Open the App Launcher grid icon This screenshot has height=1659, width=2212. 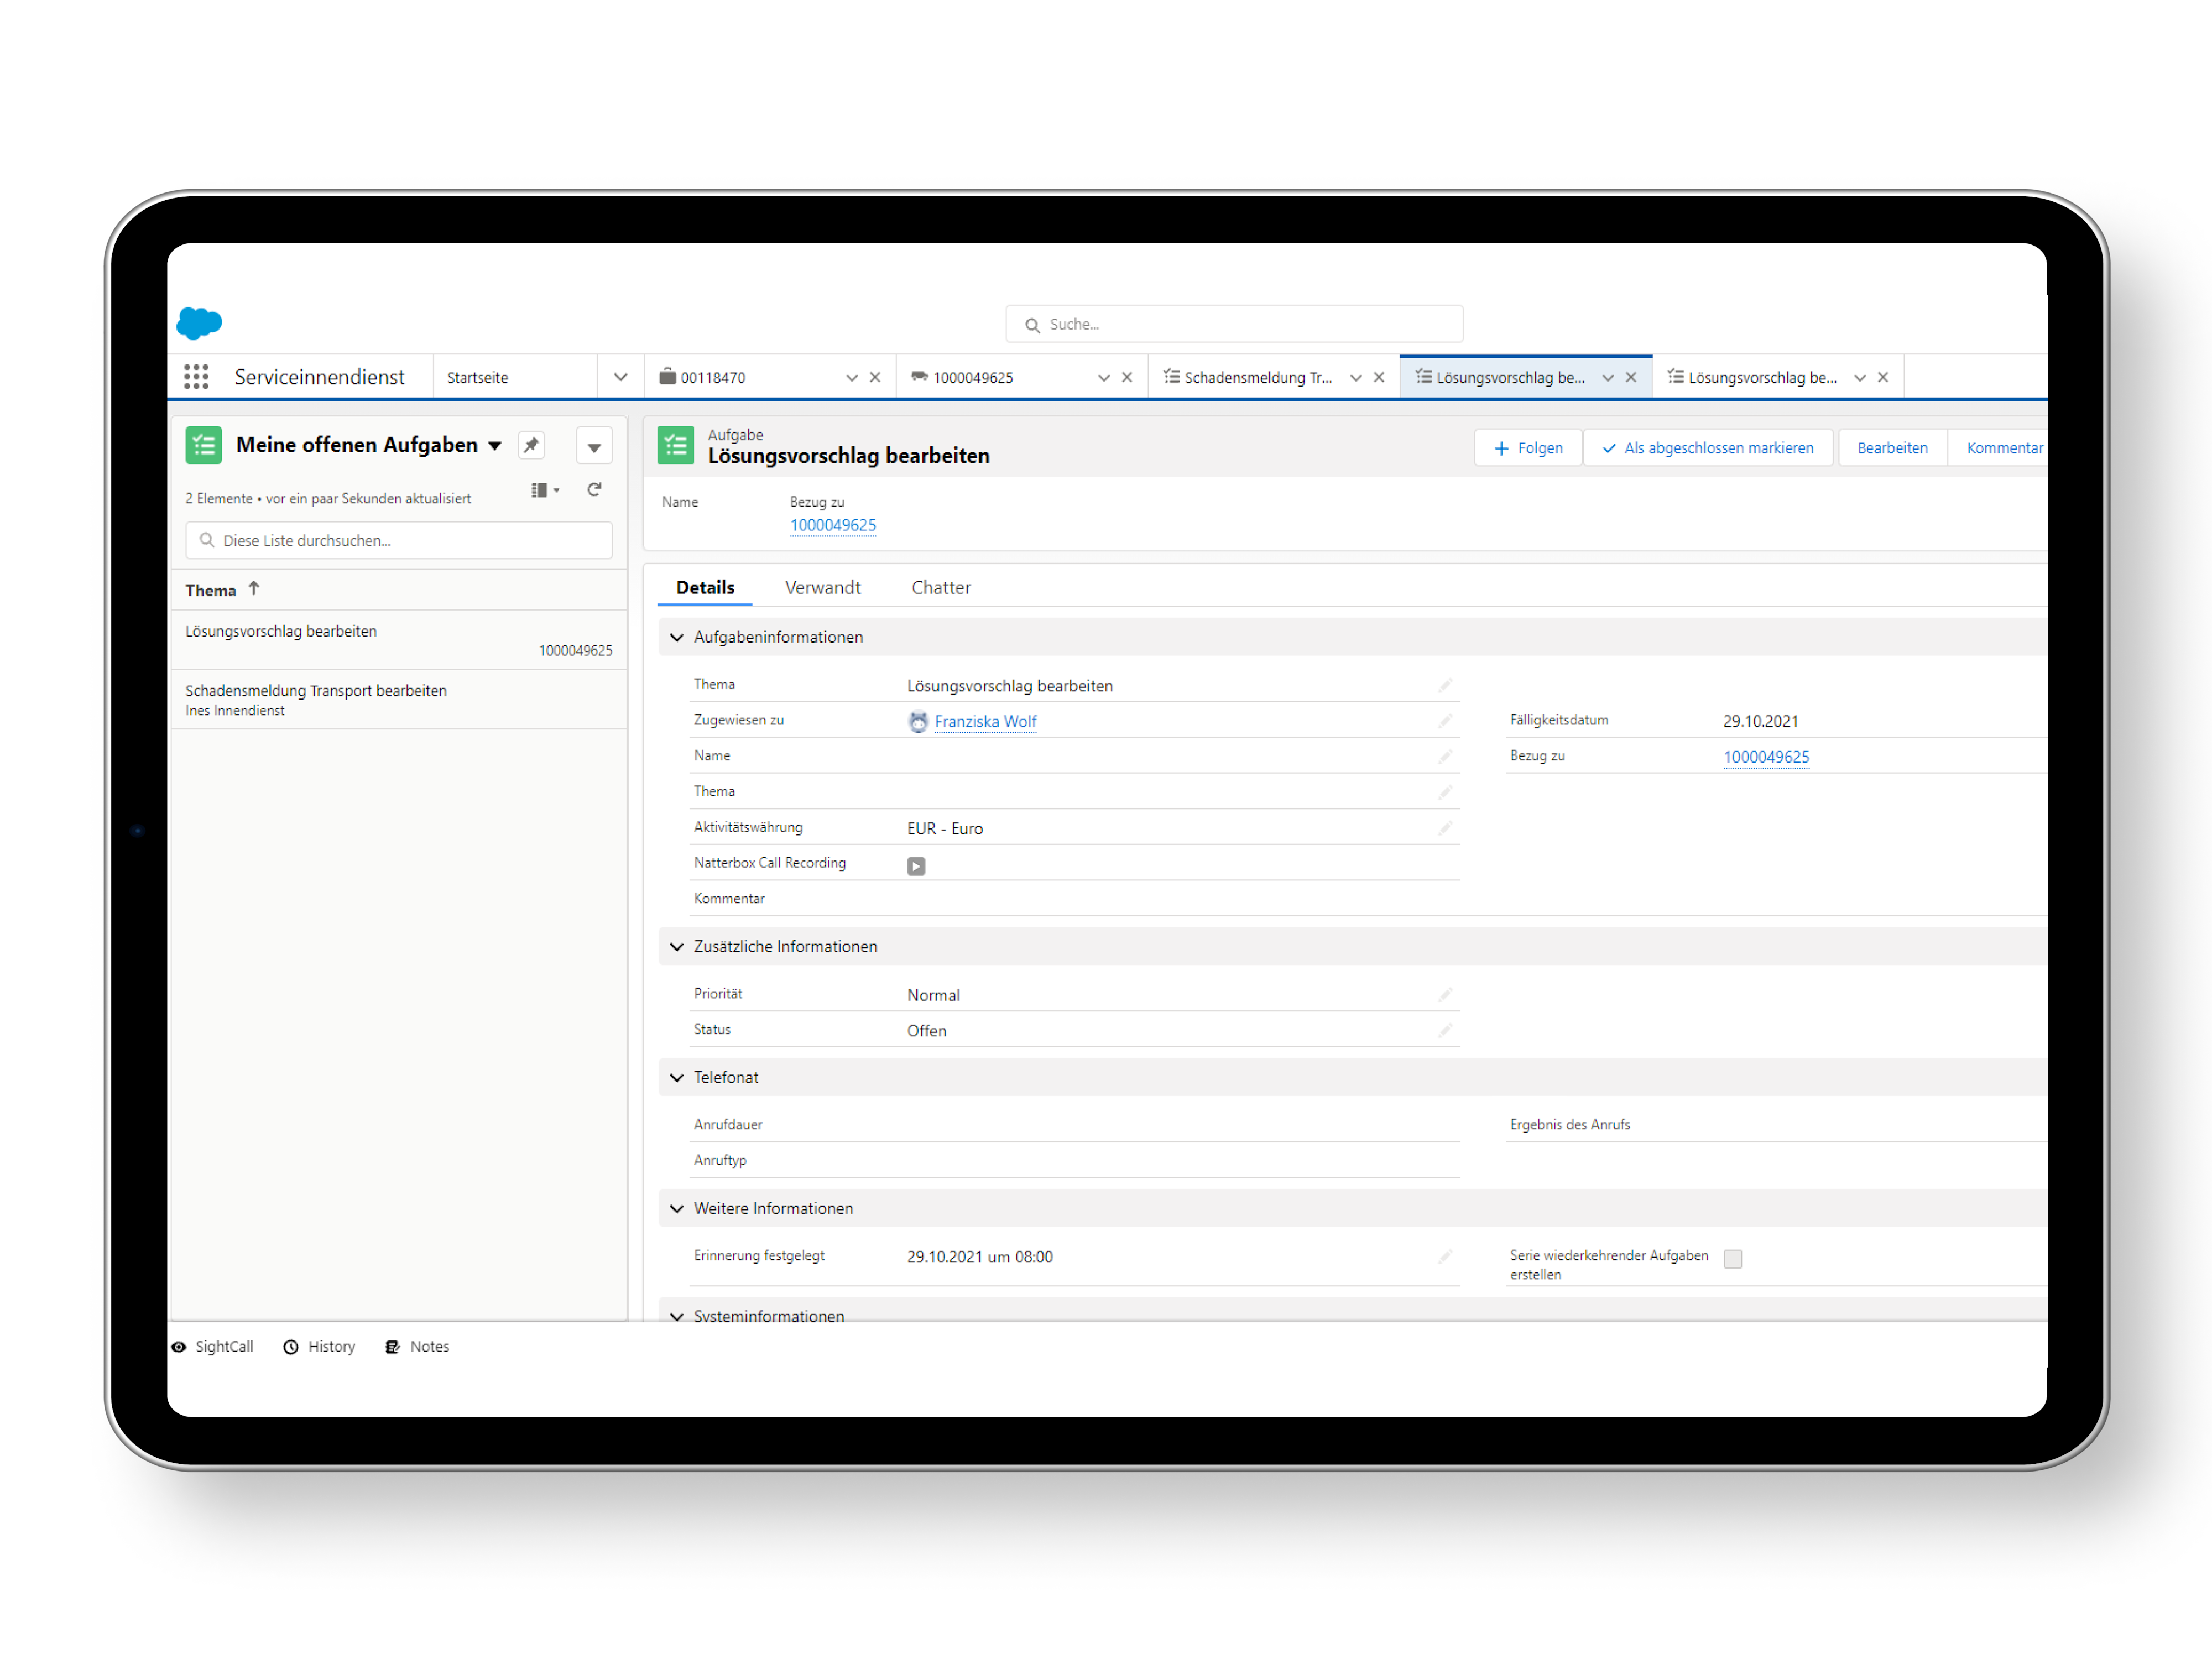pos(196,377)
